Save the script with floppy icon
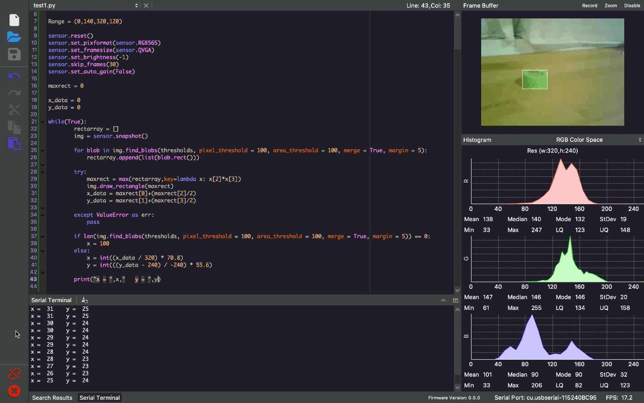The height and width of the screenshot is (403, 644). 14,54
